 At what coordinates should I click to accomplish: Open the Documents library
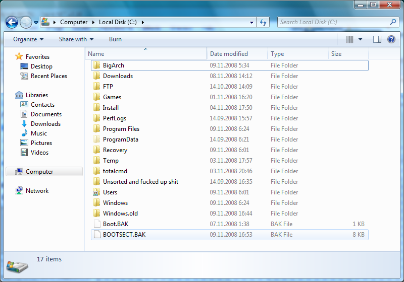[x=46, y=114]
